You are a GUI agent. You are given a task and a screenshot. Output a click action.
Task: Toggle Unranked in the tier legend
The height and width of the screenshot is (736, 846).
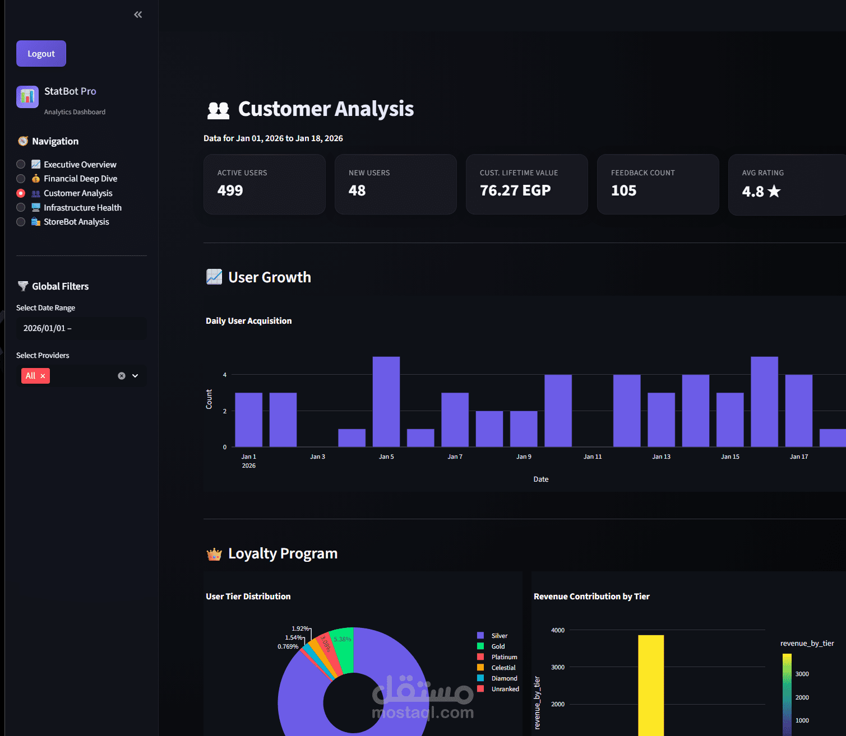click(498, 689)
